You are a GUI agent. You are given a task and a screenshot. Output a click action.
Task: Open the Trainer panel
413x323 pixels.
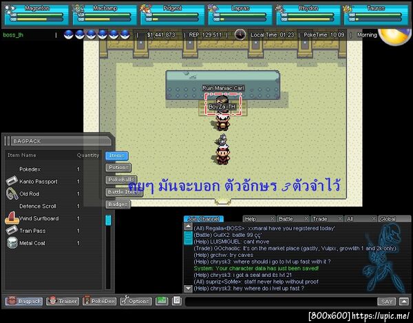pyautogui.click(x=63, y=301)
